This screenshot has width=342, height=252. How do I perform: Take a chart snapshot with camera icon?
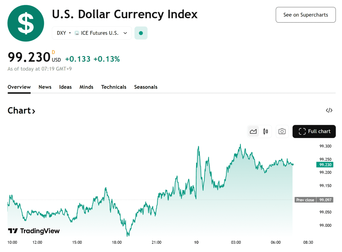tap(282, 131)
